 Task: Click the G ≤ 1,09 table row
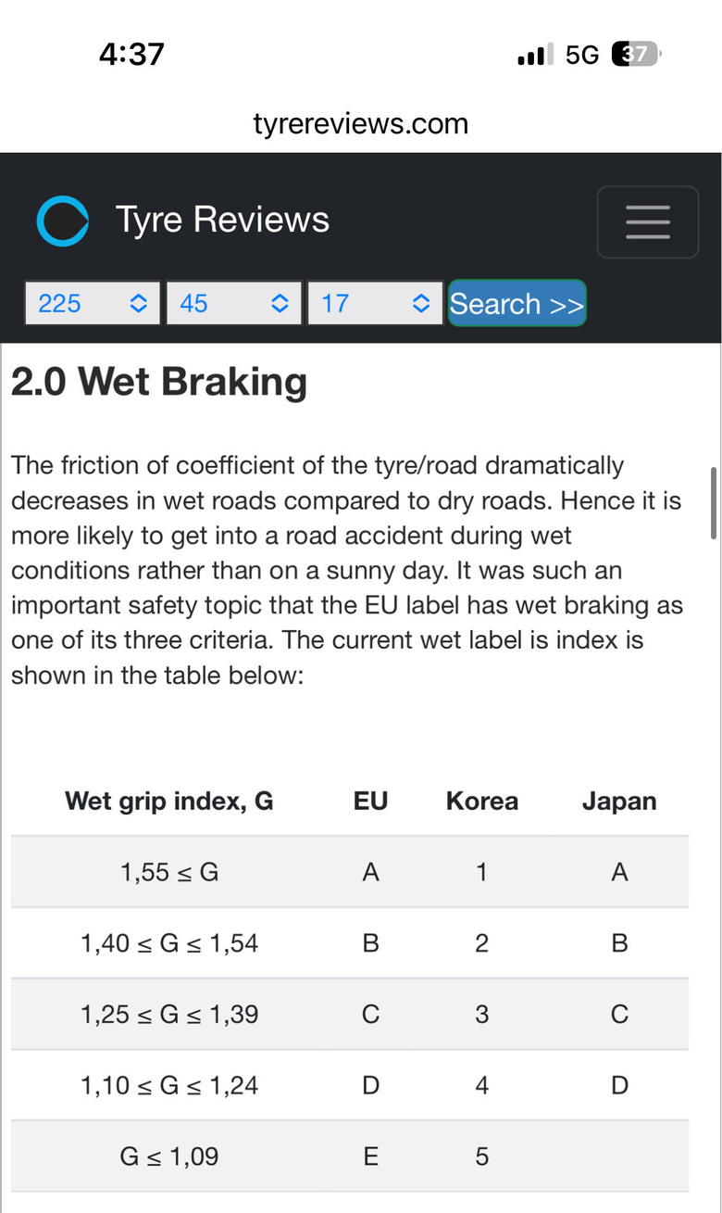pyautogui.click(x=350, y=1156)
